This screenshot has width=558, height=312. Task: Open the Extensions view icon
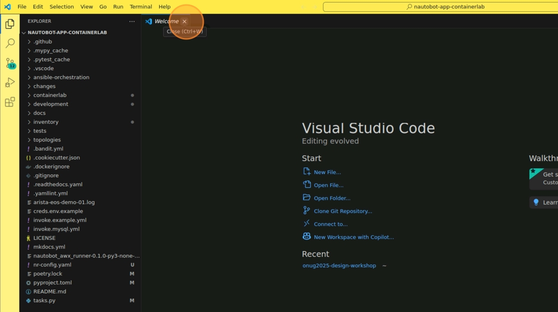pyautogui.click(x=9, y=102)
